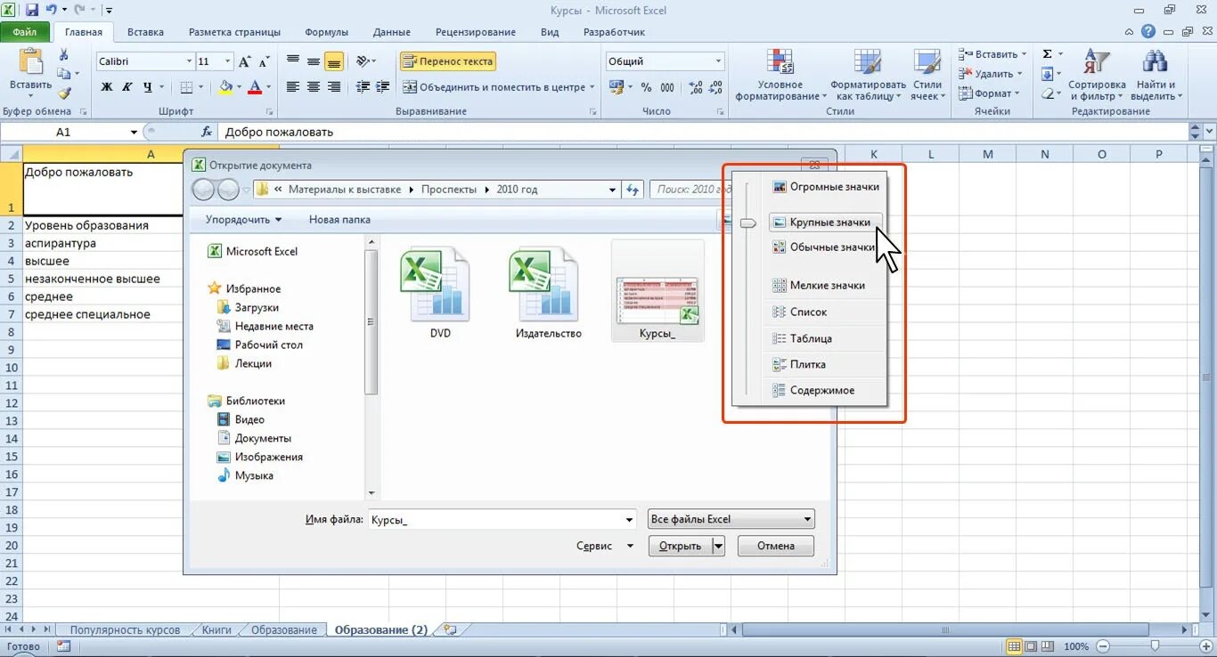The image size is (1217, 657).
Task: Open Форматировать как таблицу gallery
Action: point(868,75)
